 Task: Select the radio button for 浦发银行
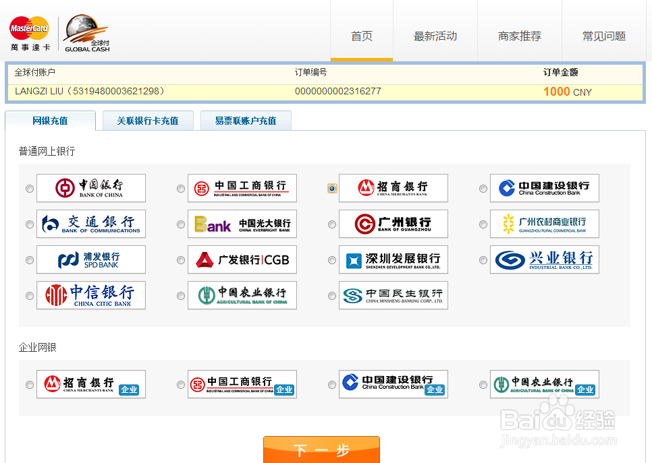30,260
